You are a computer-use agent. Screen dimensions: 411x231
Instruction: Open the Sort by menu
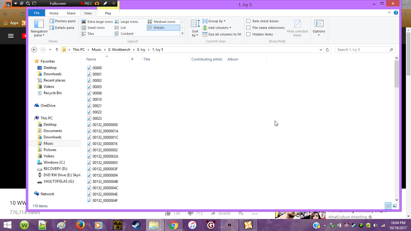point(195,28)
